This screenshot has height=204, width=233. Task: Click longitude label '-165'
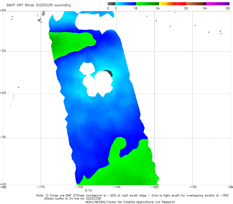pos(116,187)
